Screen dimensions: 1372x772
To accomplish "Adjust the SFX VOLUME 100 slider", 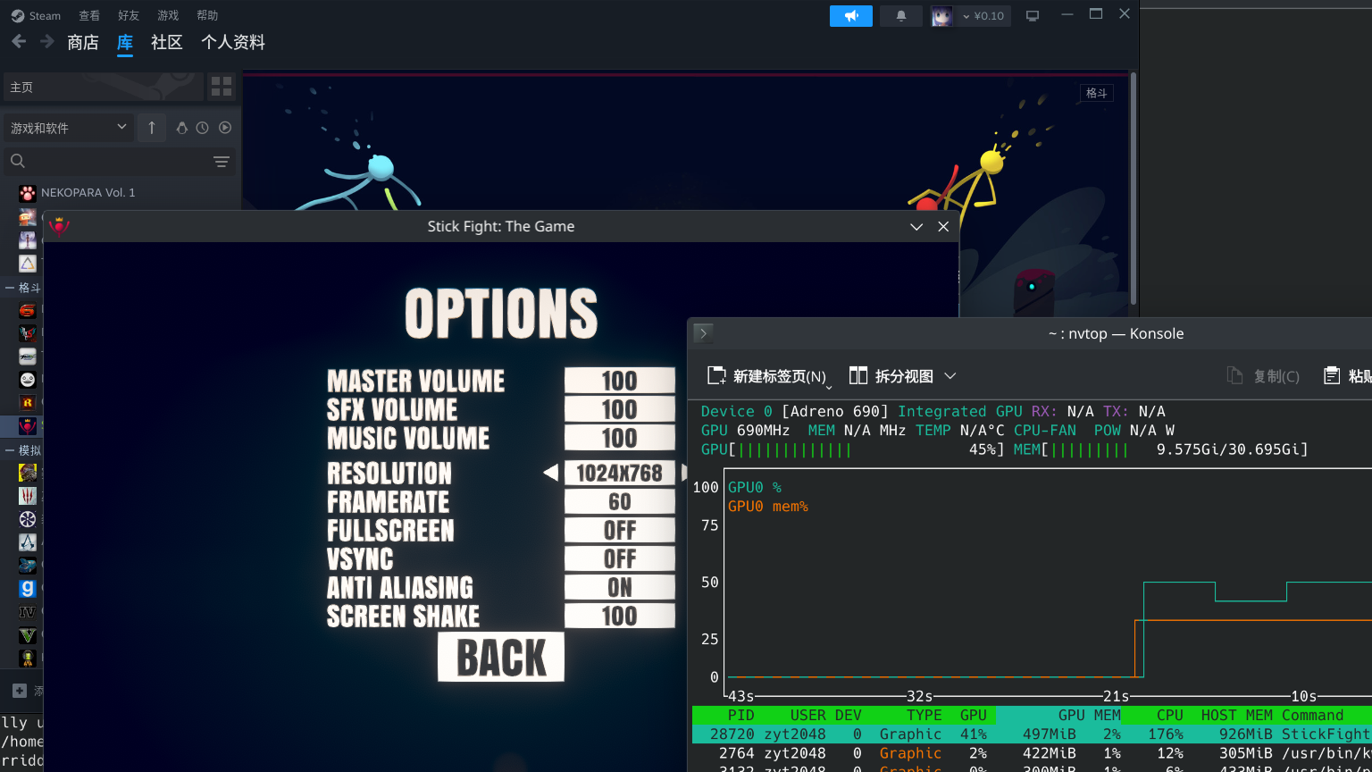I will (620, 409).
